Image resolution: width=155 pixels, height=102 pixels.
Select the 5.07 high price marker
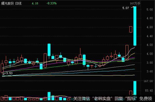[126, 8]
